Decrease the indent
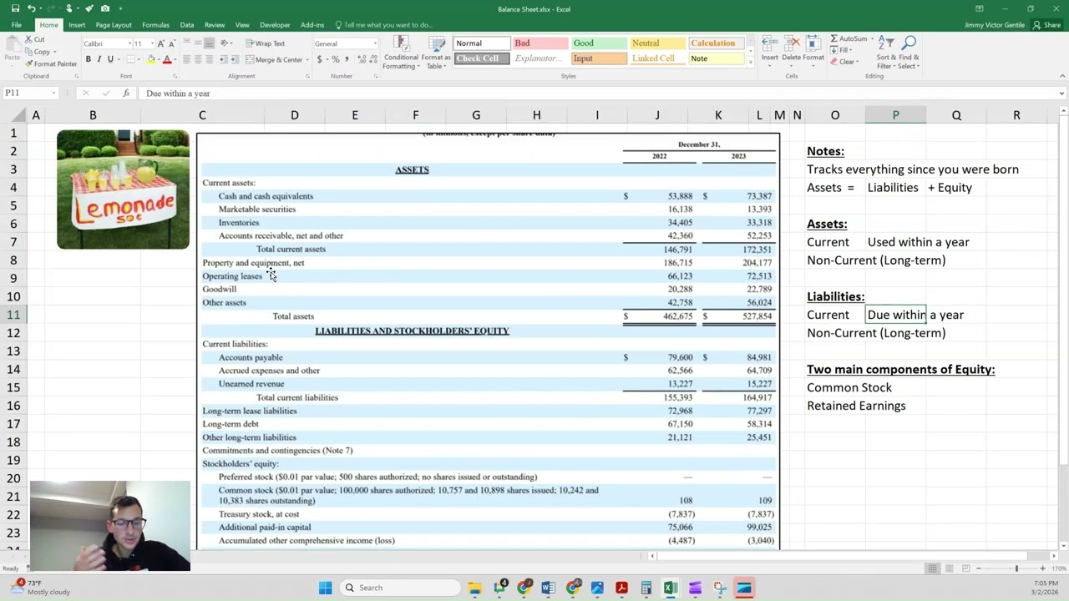 coord(224,59)
